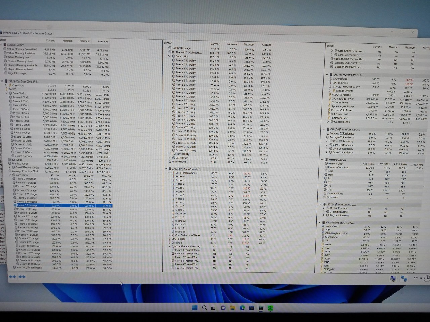Image resolution: width=430 pixels, height=322 pixels.
Task: Collapse the Core Clocks tree
Action: pos(6,93)
